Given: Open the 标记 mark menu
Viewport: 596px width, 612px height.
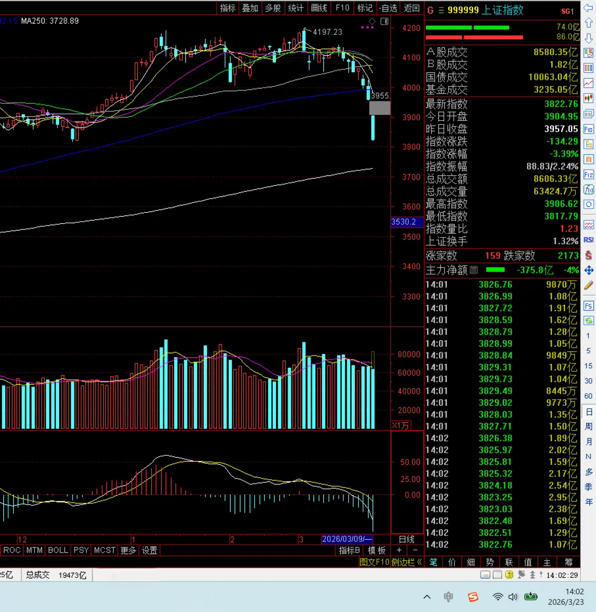Looking at the screenshot, I should tap(365, 8).
